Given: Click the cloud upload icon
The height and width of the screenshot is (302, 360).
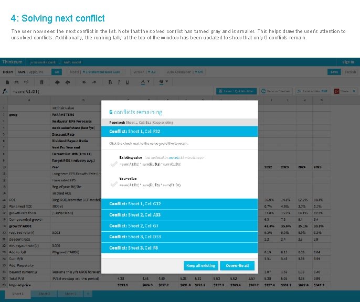Looking at the screenshot, I should click(x=57, y=82).
